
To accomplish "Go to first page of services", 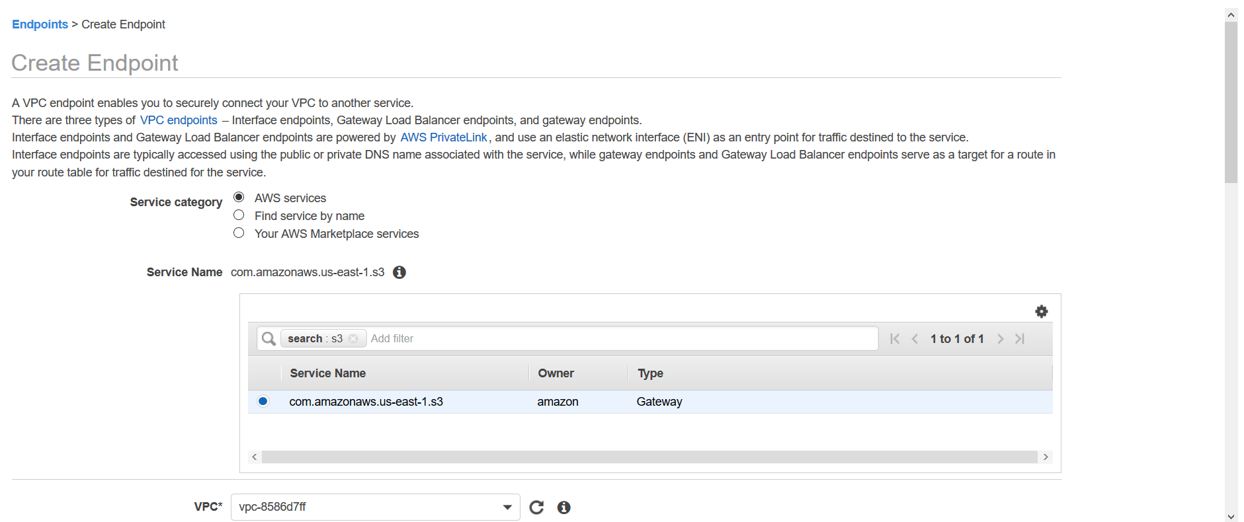I will [895, 338].
